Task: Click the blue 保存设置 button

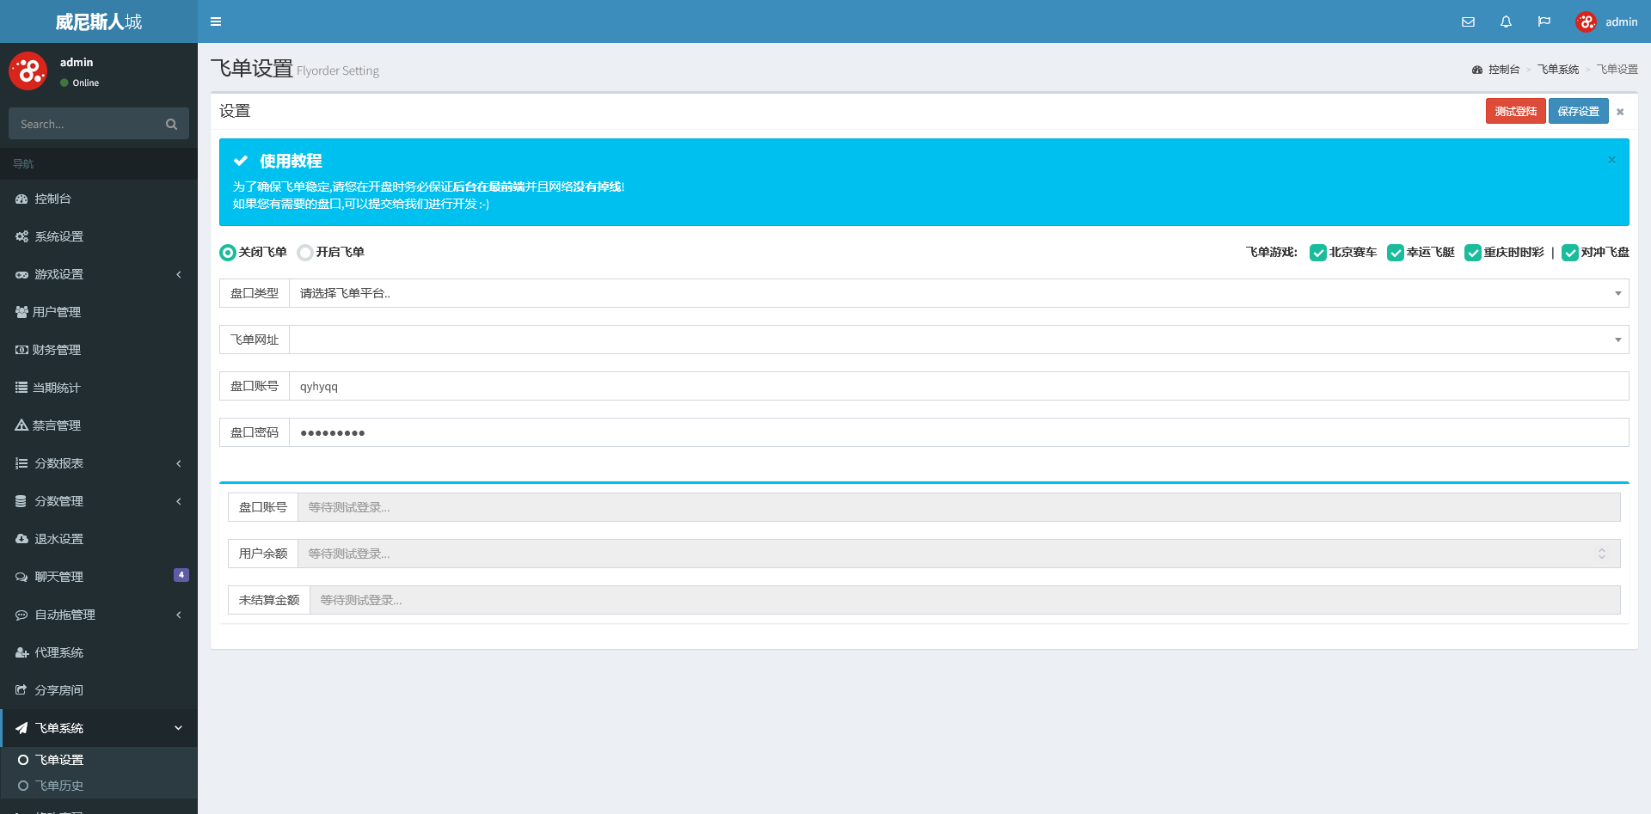Action: [x=1578, y=111]
